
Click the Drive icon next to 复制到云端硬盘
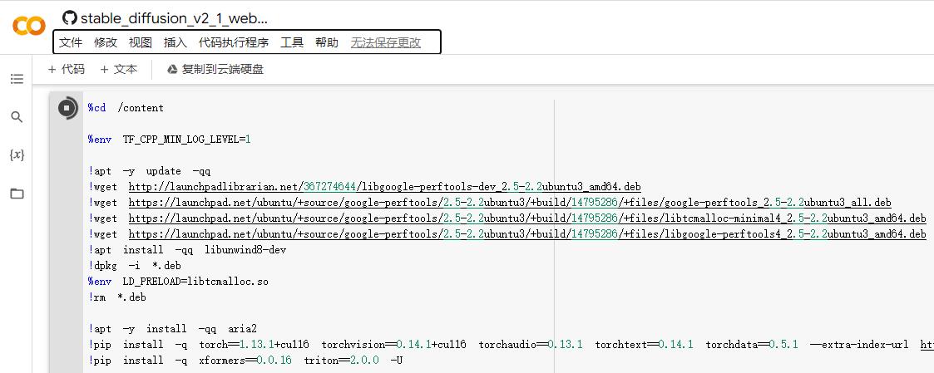coord(172,70)
